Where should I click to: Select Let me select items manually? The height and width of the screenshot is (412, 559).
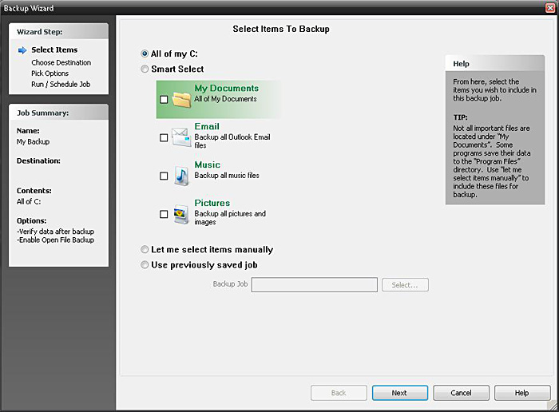click(145, 249)
